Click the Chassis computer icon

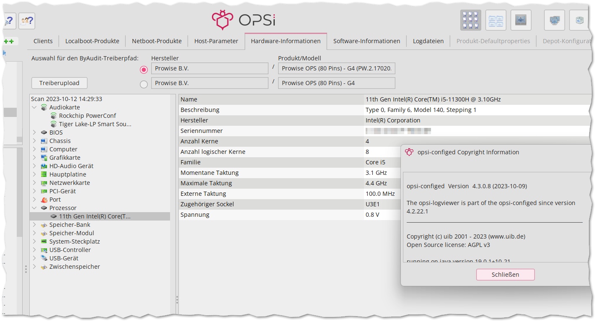[44, 141]
